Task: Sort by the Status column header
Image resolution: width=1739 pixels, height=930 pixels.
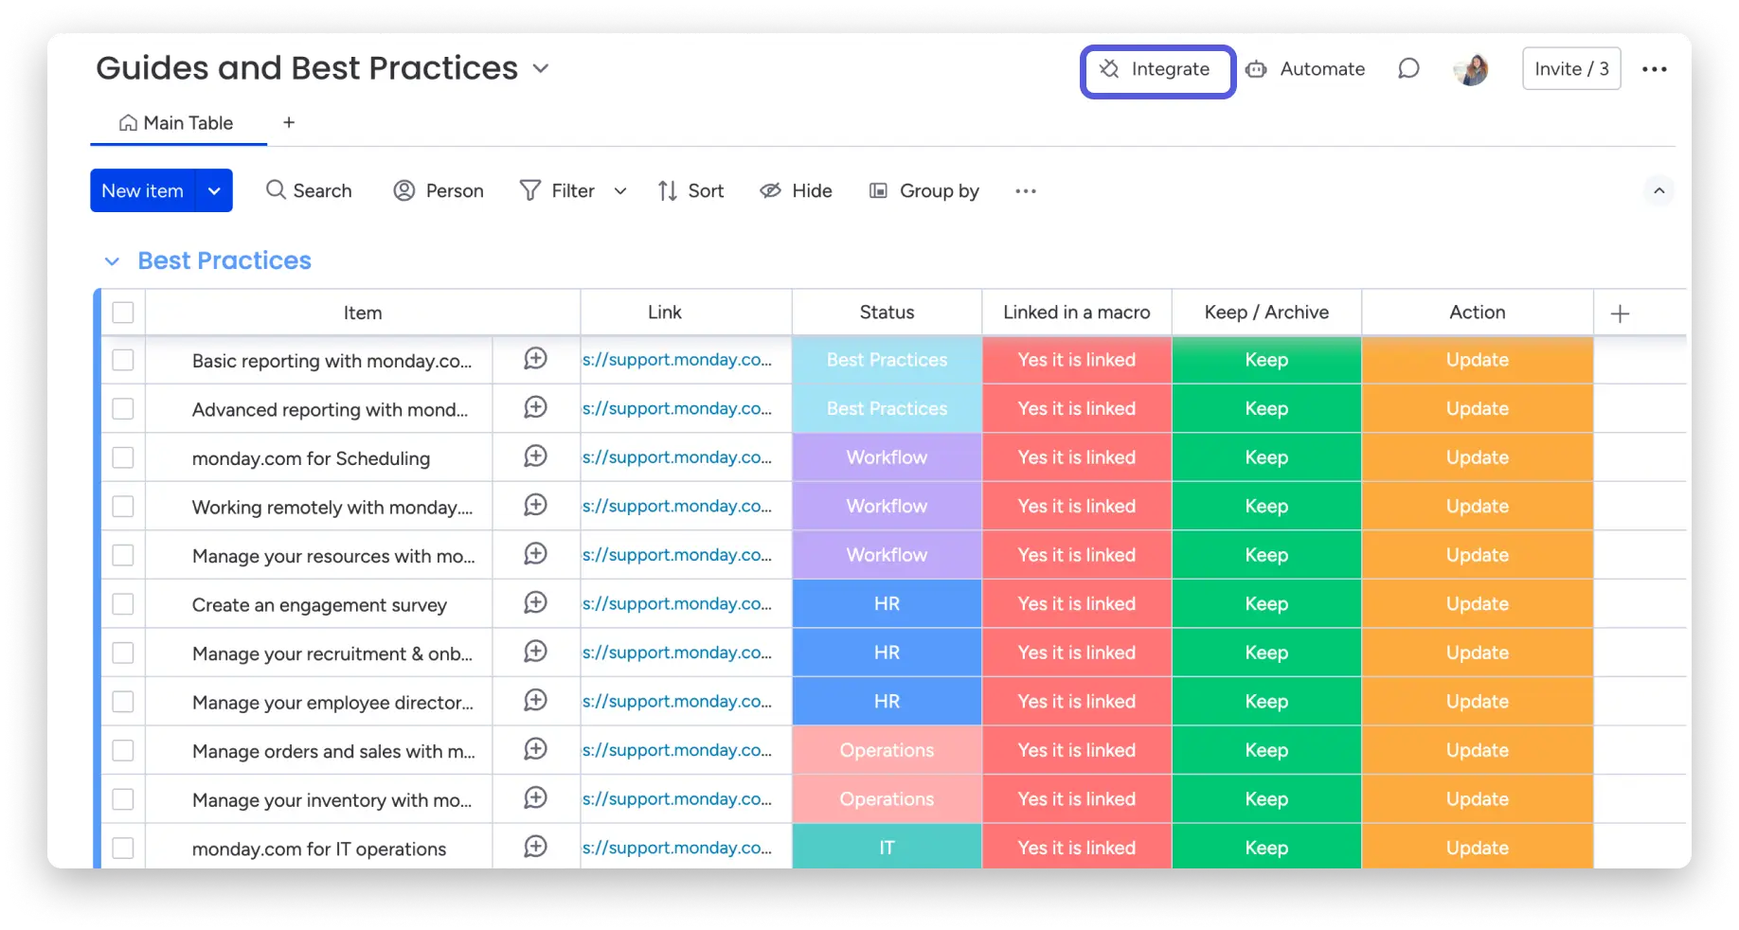Action: [x=887, y=313]
